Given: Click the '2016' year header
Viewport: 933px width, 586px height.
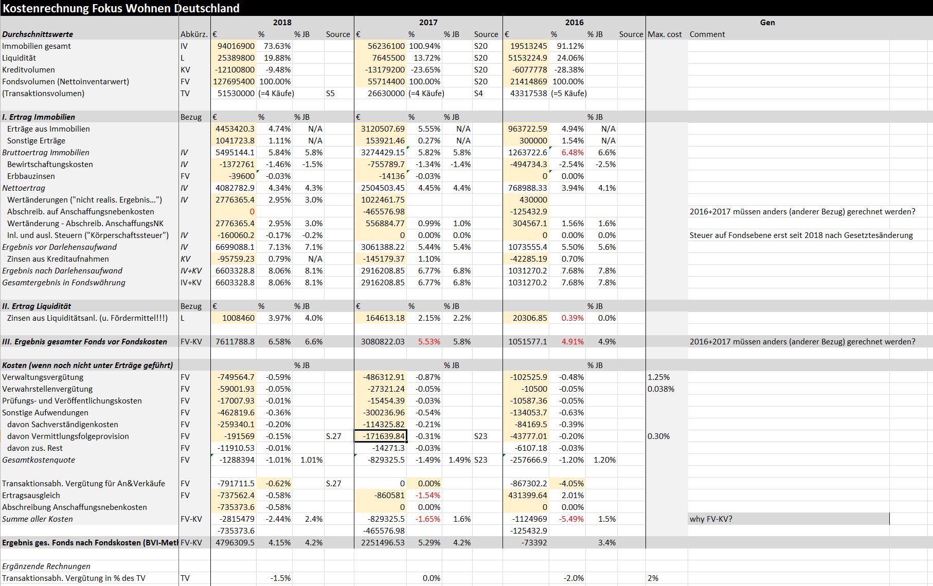Looking at the screenshot, I should [x=575, y=23].
